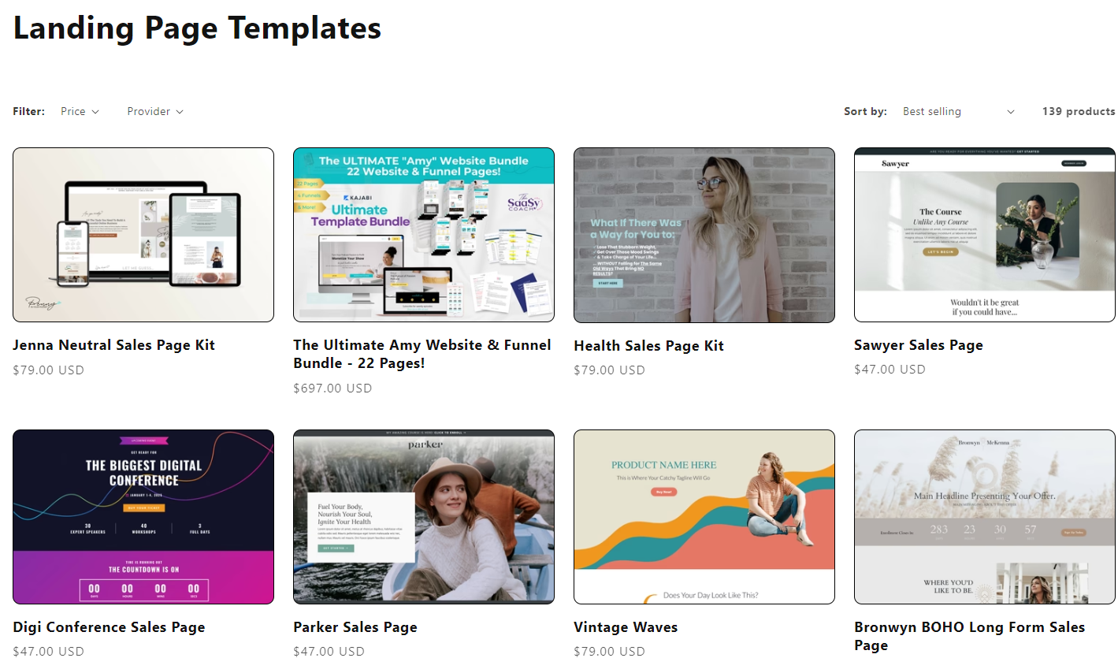Click the Ultimate Amy Website & Funnel Bundle title
Screen dimensions: 1118x658
[x=422, y=355]
